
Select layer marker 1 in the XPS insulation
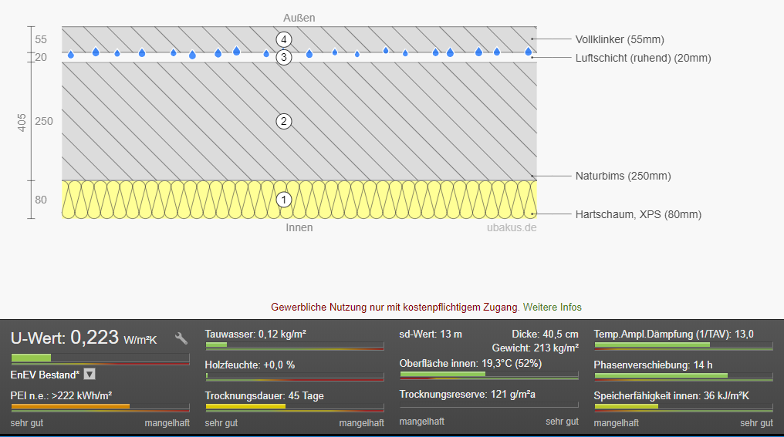[x=284, y=200]
